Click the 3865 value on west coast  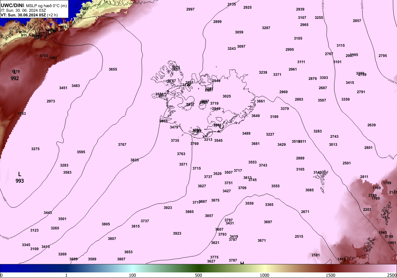tap(163, 121)
